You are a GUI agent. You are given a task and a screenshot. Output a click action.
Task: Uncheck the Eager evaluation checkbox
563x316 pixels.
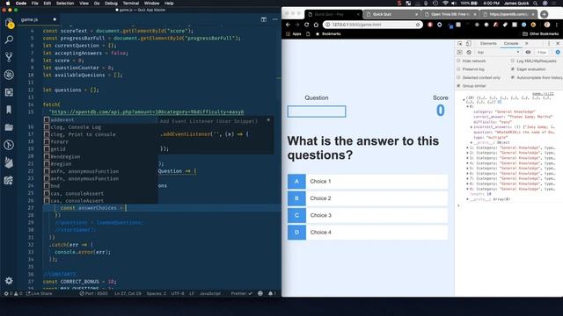pyautogui.click(x=512, y=68)
